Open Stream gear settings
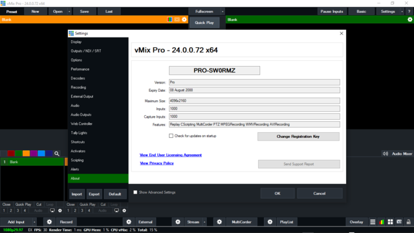The width and height of the screenshot is (414, 233). (x=178, y=222)
